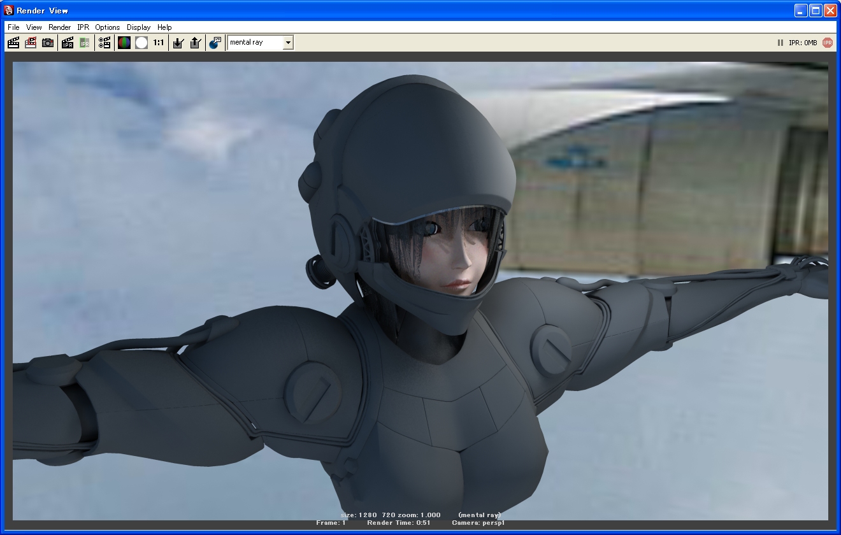The height and width of the screenshot is (535, 841).
Task: Set real size with the 1:1 button
Action: pyautogui.click(x=159, y=43)
